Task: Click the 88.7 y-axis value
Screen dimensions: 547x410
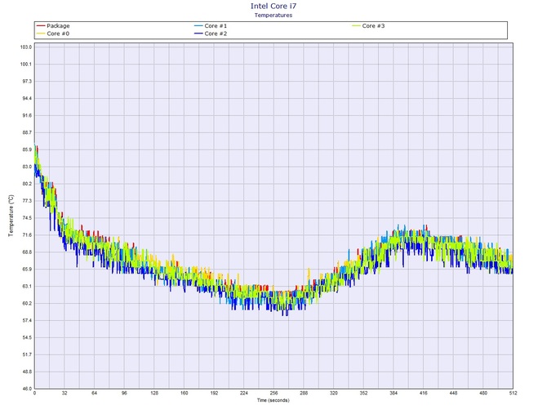Action: 27,132
